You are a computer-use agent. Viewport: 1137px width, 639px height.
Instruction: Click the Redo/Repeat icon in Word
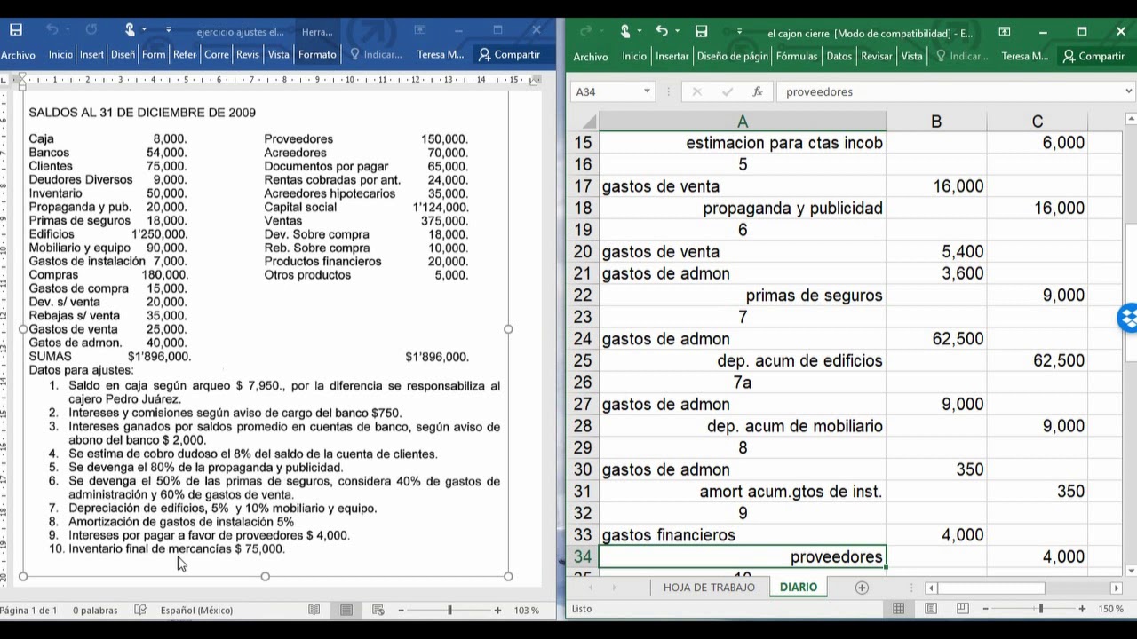[91, 30]
